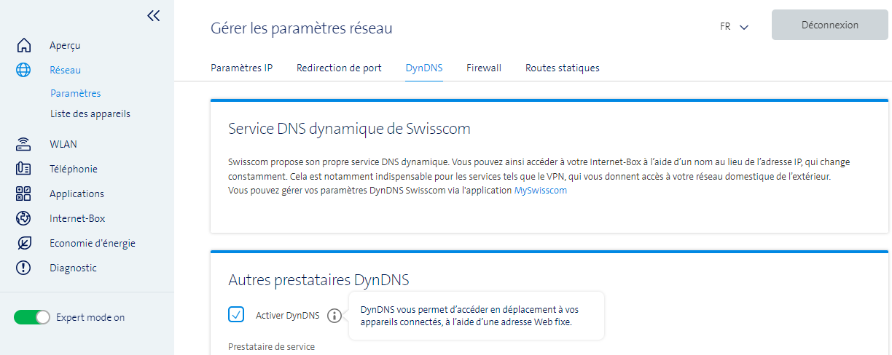Click the Diagnostic alert icon
Screen dimensions: 892x355
[x=23, y=268]
